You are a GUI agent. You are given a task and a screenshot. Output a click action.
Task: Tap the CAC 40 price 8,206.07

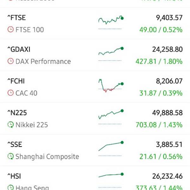169,81
